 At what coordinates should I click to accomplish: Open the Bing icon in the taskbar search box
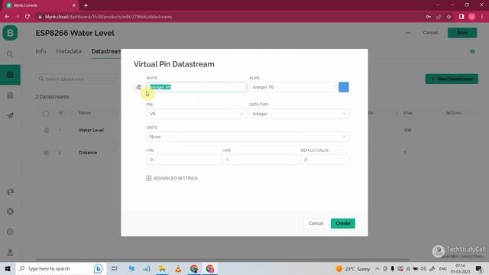click(x=98, y=268)
